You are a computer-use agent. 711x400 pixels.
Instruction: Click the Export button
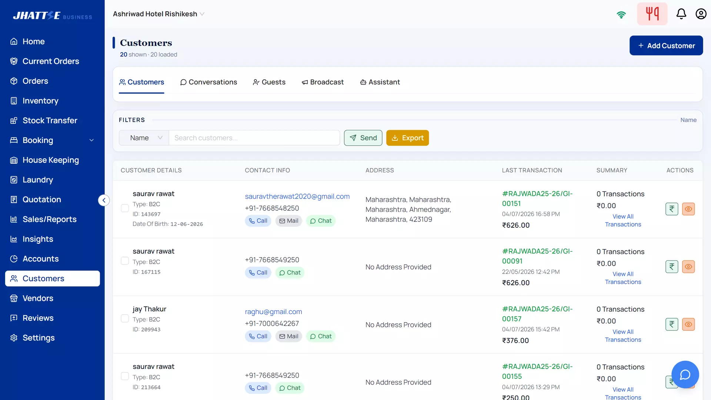[407, 138]
